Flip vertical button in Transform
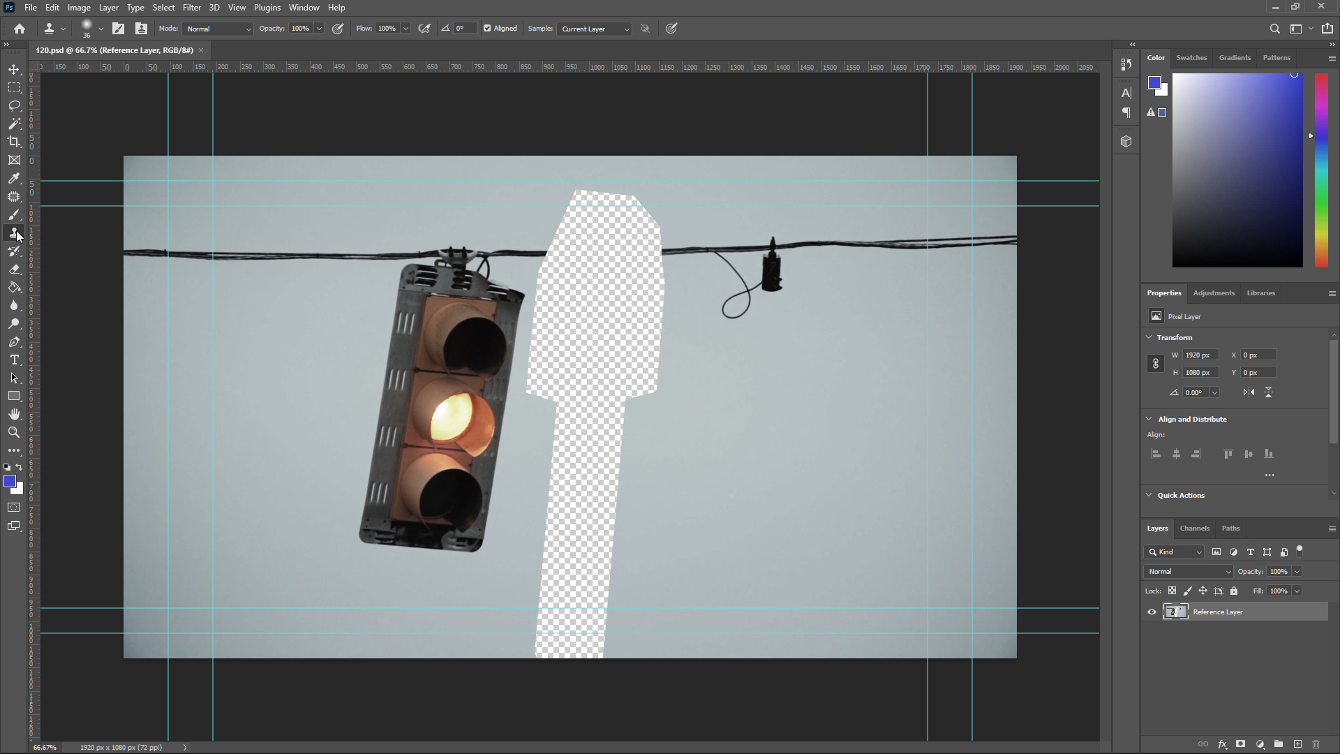Screen dimensions: 1340x754 pos(1269,392)
